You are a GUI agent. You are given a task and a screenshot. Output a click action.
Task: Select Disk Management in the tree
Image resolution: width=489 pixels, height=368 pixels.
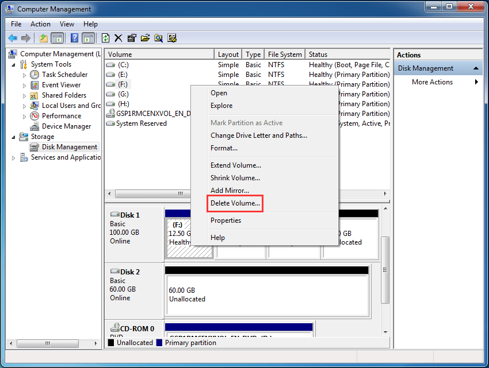click(x=69, y=147)
